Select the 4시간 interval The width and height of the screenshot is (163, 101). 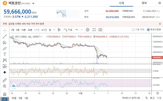pos(44,30)
